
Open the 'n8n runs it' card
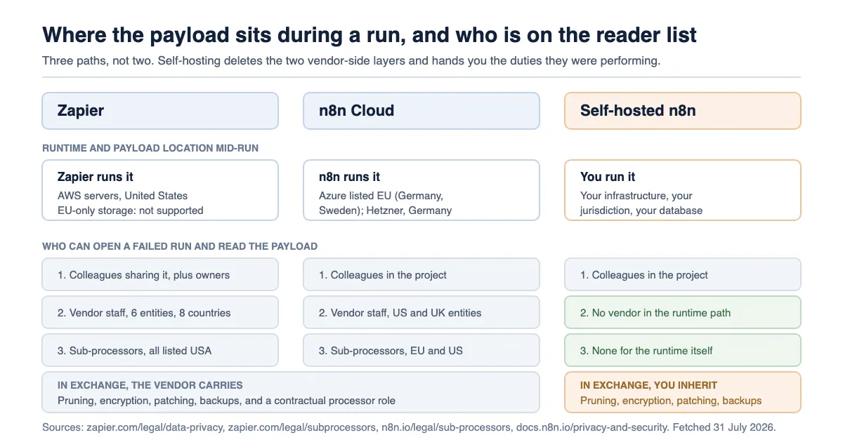tap(421, 190)
